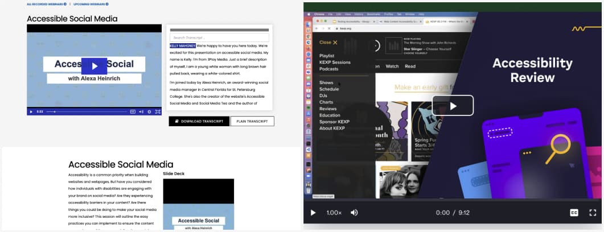Seek on the Accessible Social Media progress bar

85,111
